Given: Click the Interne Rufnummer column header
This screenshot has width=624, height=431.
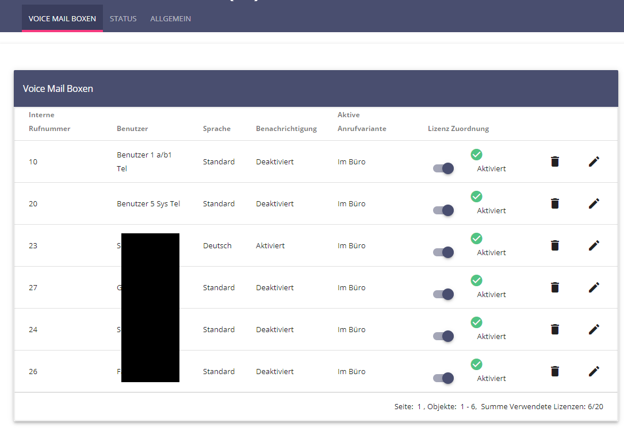Looking at the screenshot, I should [49, 122].
